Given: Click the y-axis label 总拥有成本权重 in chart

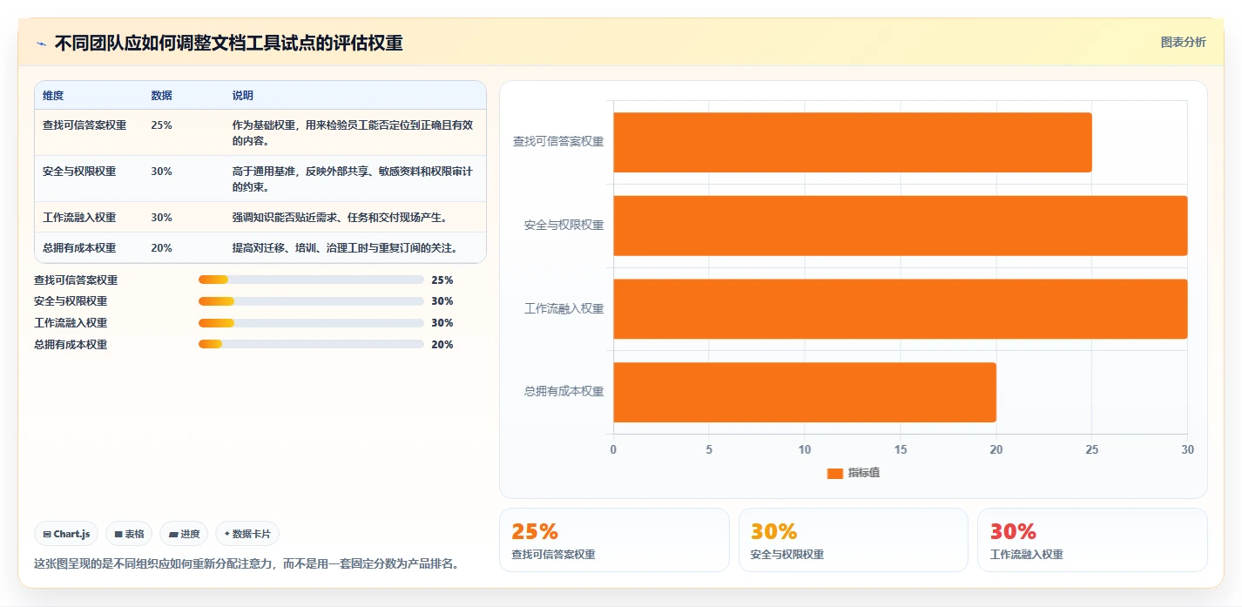Looking at the screenshot, I should click(564, 392).
